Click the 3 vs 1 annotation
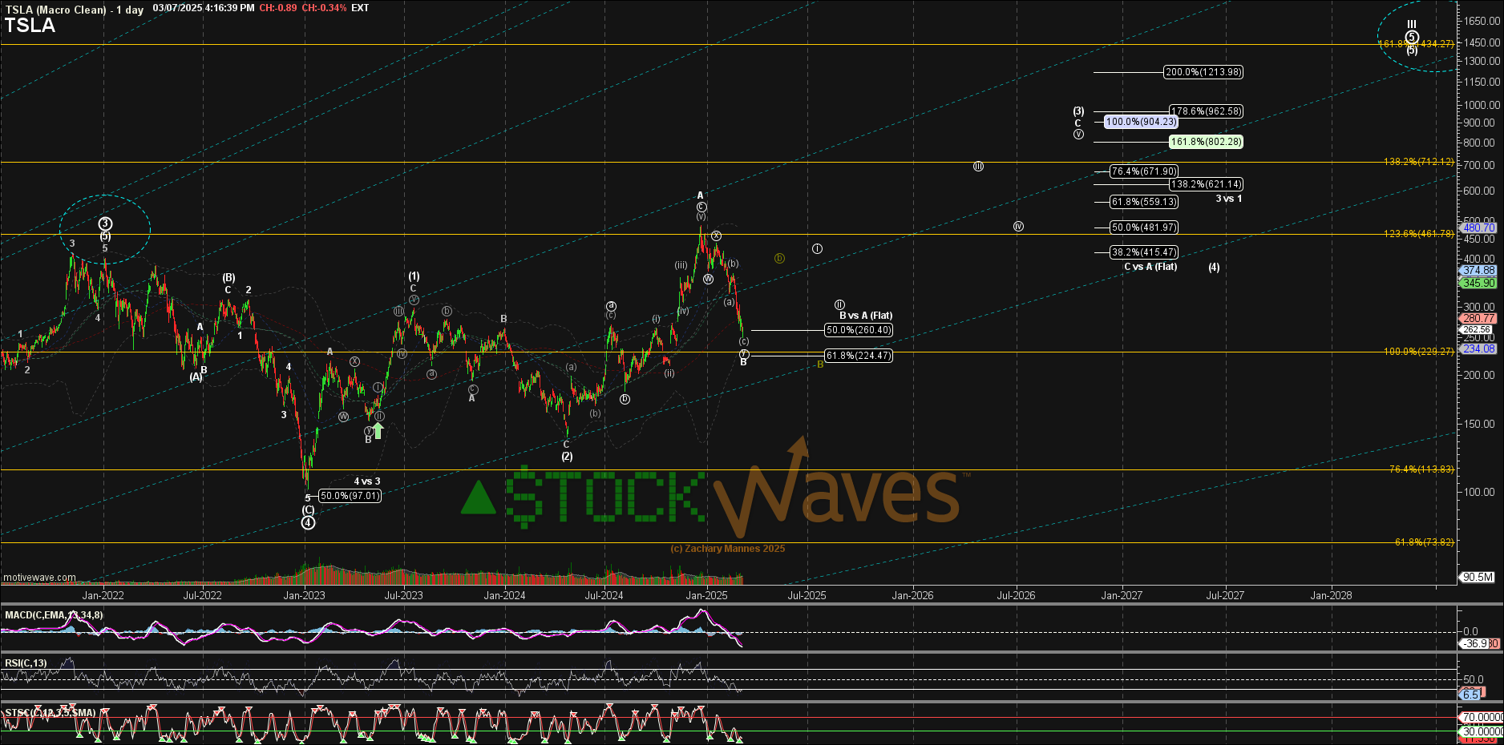 click(1228, 199)
